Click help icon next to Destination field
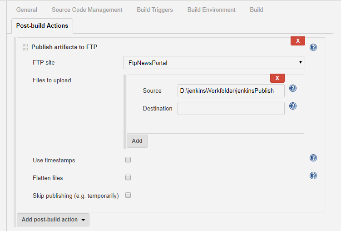 coord(293,106)
